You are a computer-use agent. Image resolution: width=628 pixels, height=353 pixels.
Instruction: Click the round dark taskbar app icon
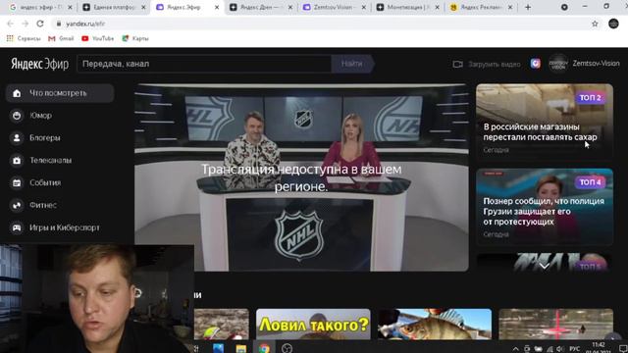point(287,348)
